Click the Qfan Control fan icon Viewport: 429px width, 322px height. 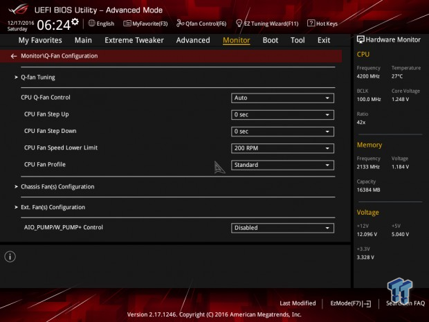coord(180,24)
